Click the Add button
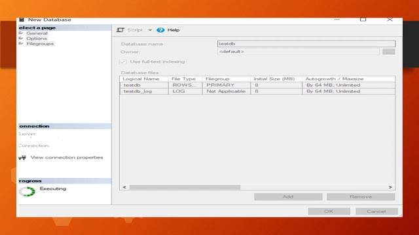The image size is (419, 235). coord(288,197)
